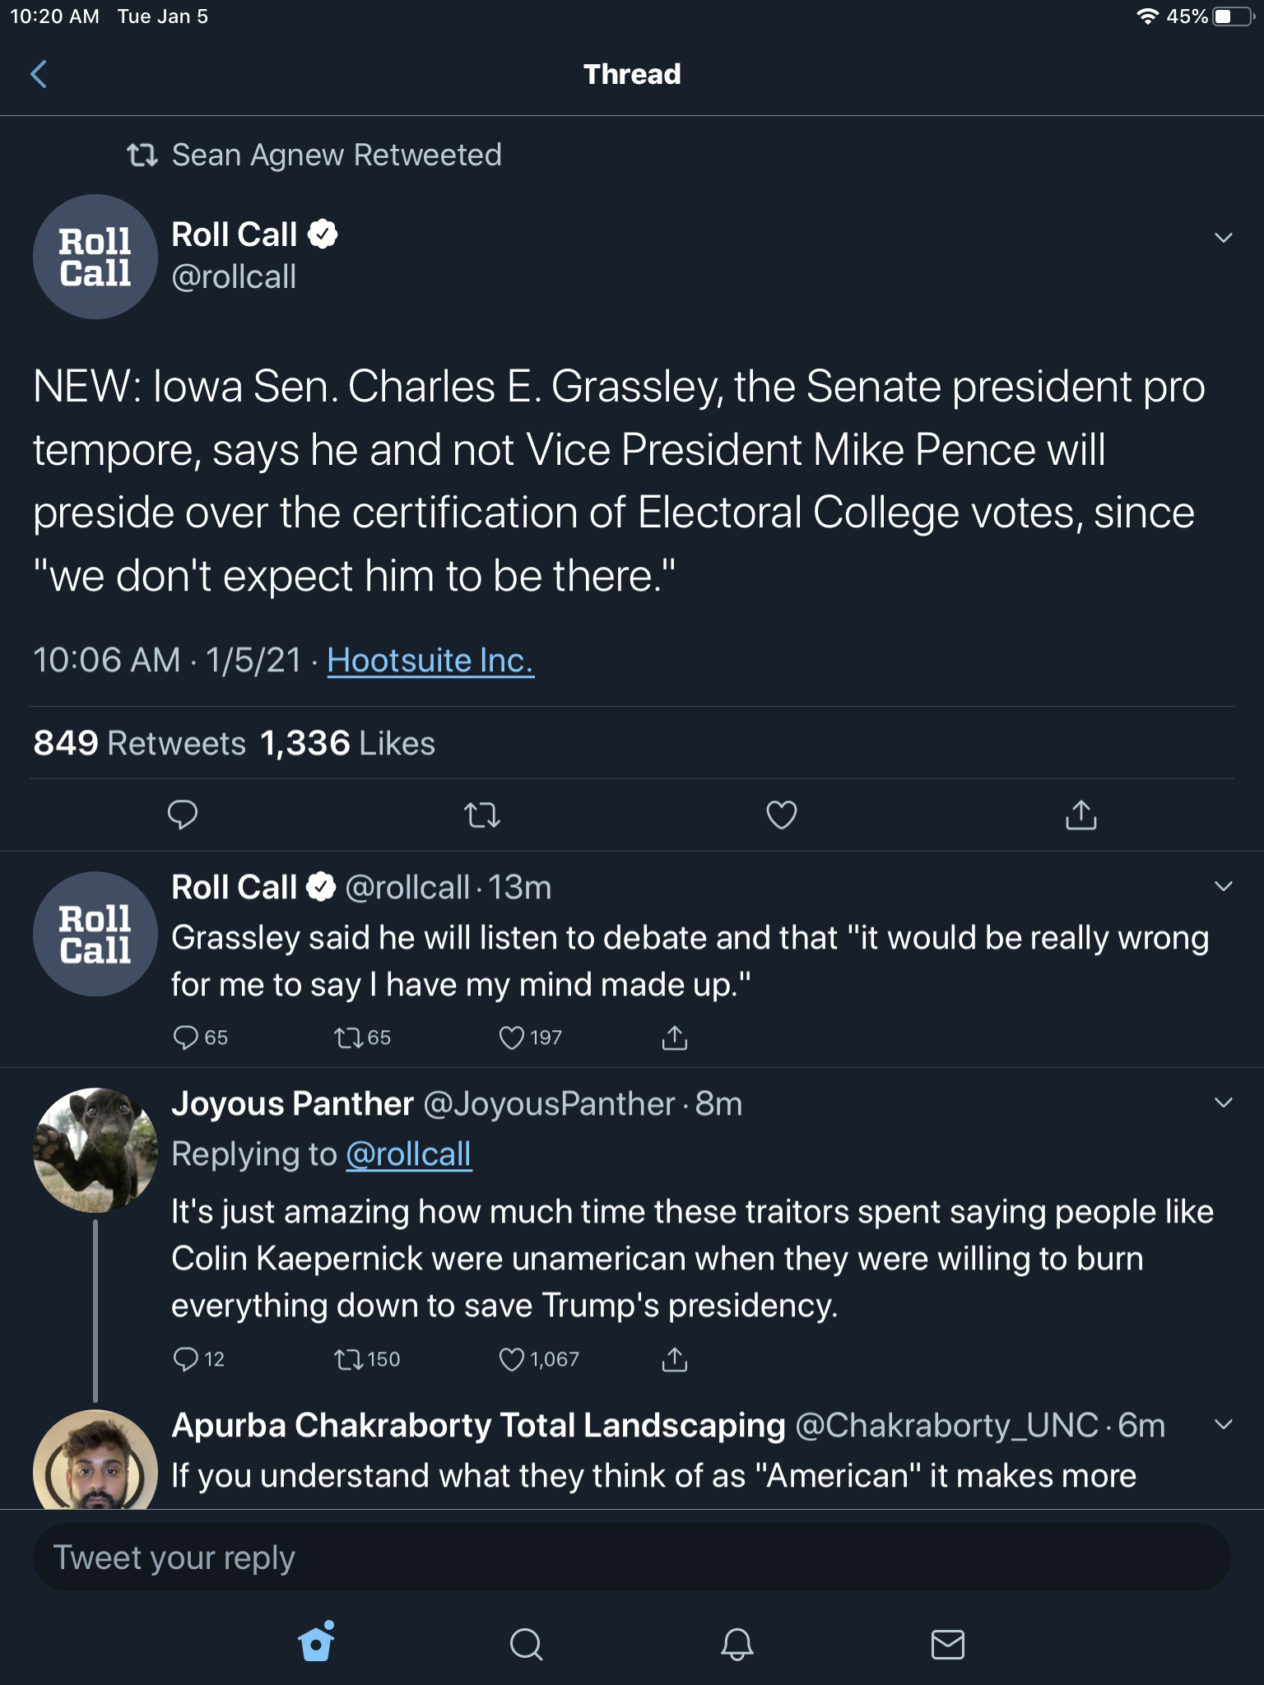Screen dimensions: 1264x1685
Task: Reply to the main Roll Call tweet
Action: (x=182, y=815)
